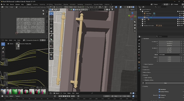Select the Select Box tool in 3D viewport

tap(51, 14)
